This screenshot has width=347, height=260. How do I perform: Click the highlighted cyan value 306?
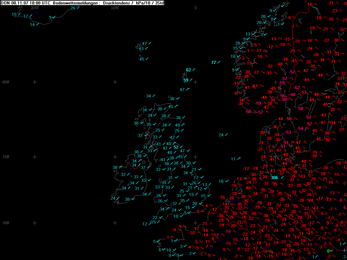point(274,178)
